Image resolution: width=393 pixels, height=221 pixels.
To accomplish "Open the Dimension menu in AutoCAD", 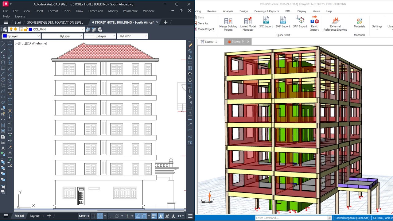I will (x=95, y=11).
